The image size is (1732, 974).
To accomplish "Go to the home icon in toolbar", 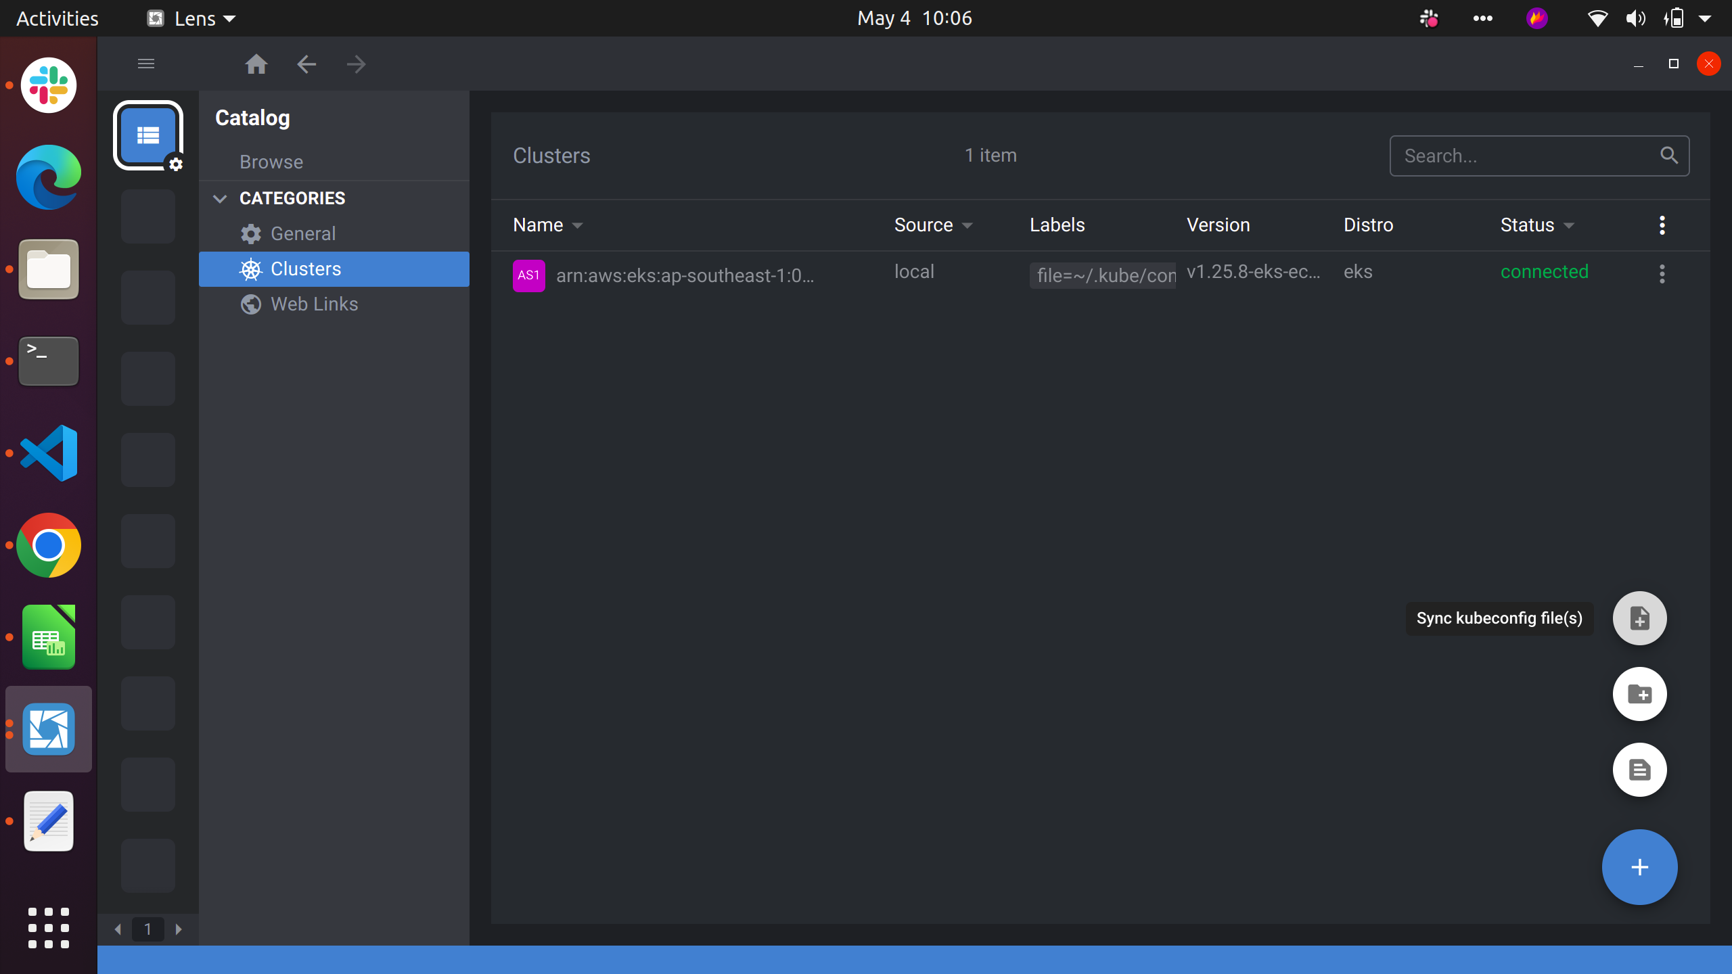I will (x=256, y=64).
